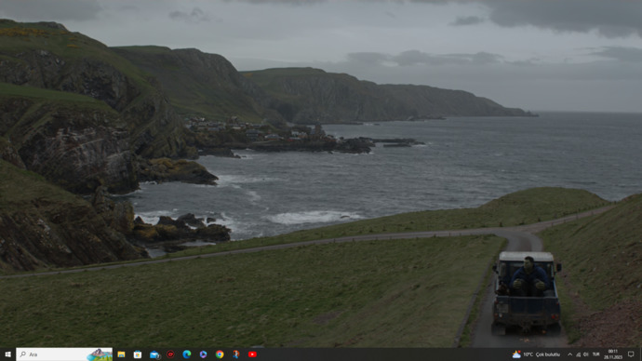Open the pinned app beside Chrome
This screenshot has width=642, height=361.
tap(236, 354)
